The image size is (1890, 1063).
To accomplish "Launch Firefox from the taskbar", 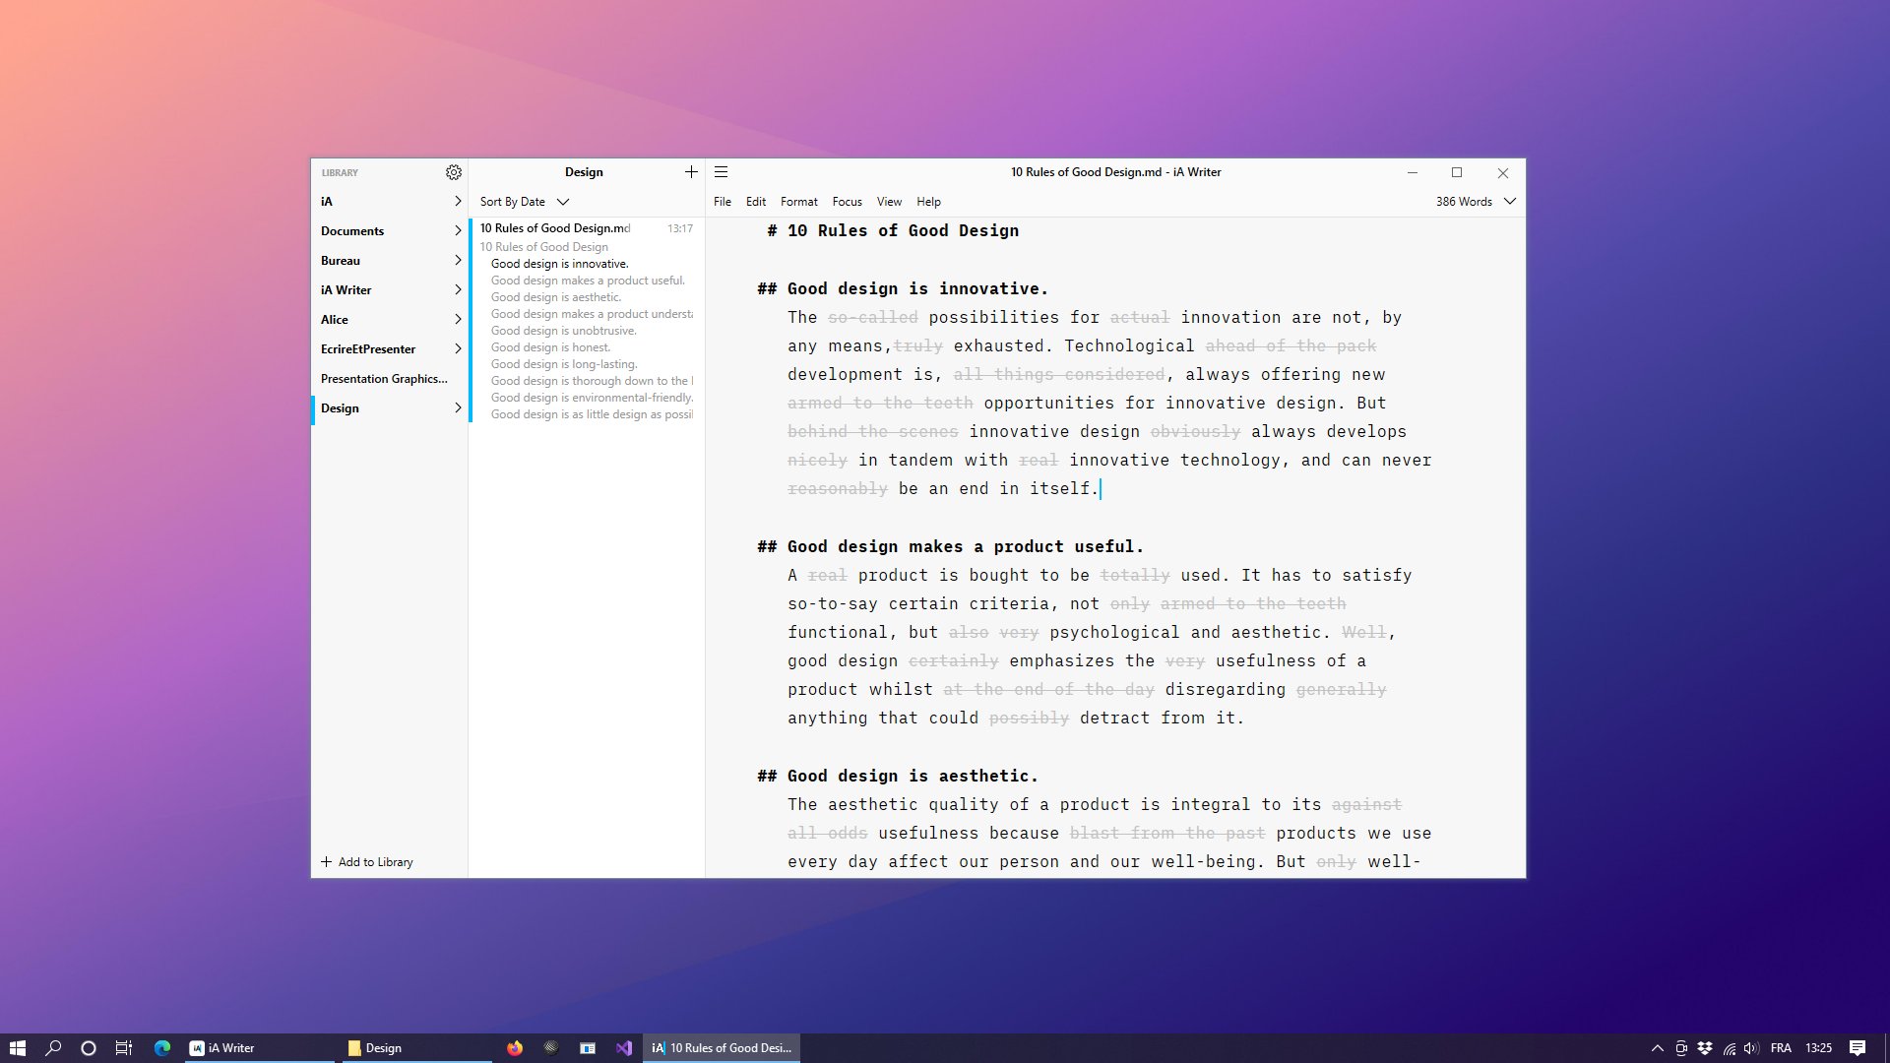I will pos(515,1048).
